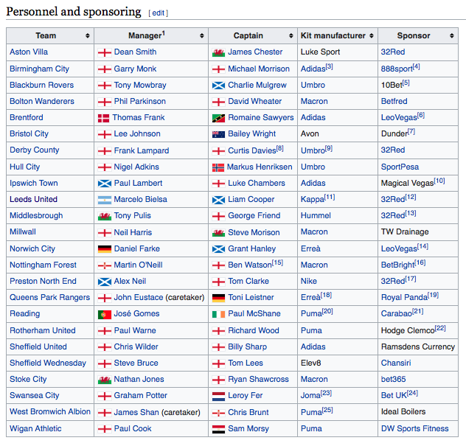Screen dimensions: 466x446
Task: Click the Argentine flag beside Marcelo Bielsa
Action: [104, 200]
